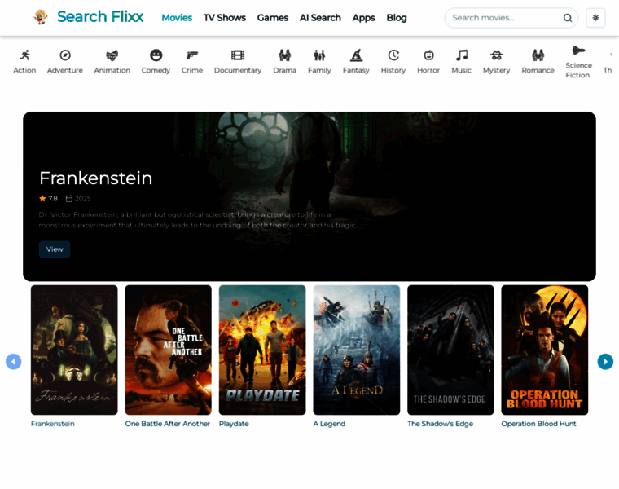Screen dimensions: 619x489
Task: Click the Fantasy witch hat icon
Action: (356, 55)
